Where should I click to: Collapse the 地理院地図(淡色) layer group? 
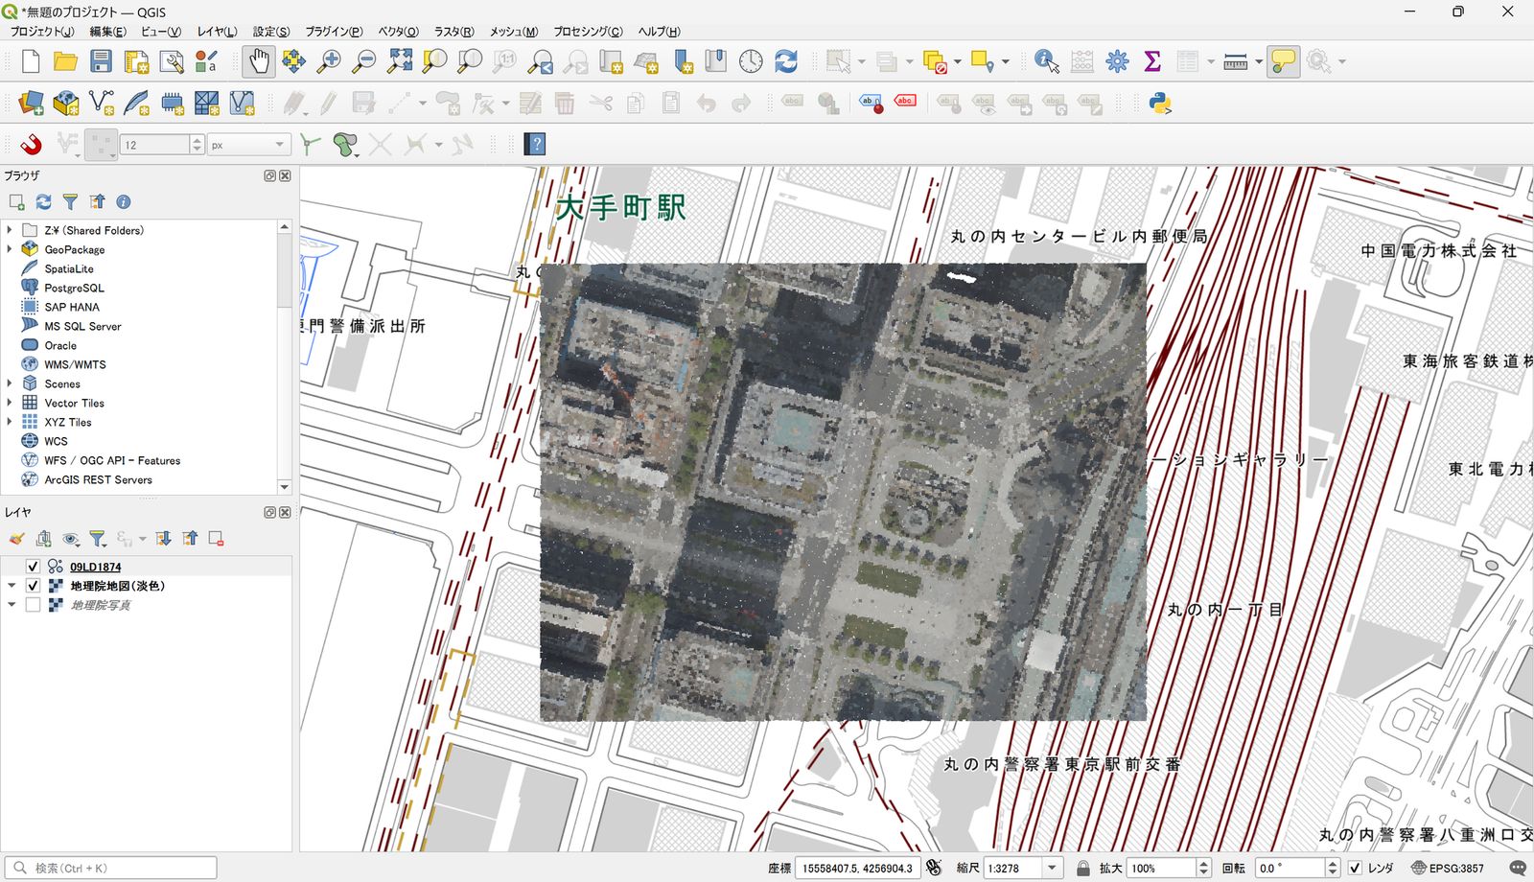tap(12, 586)
